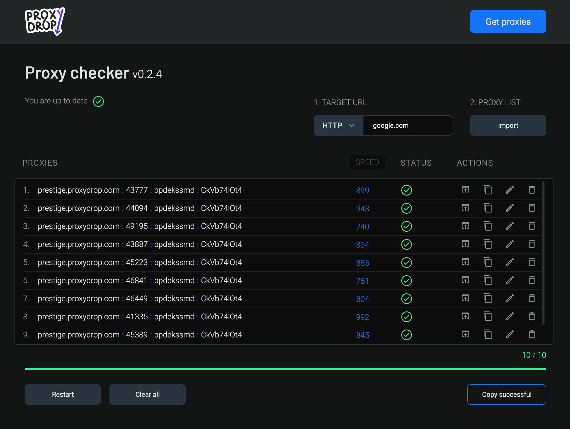Copy proxy row with port 44094
Image resolution: width=570 pixels, height=429 pixels.
tap(488, 208)
